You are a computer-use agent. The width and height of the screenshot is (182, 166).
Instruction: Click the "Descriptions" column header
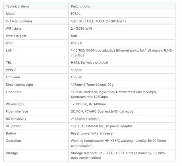[x=80, y=6]
